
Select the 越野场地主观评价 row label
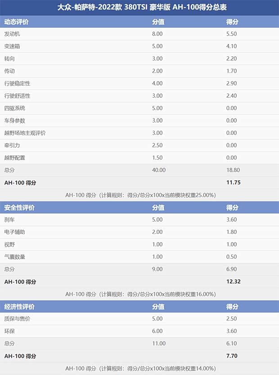click(25, 133)
